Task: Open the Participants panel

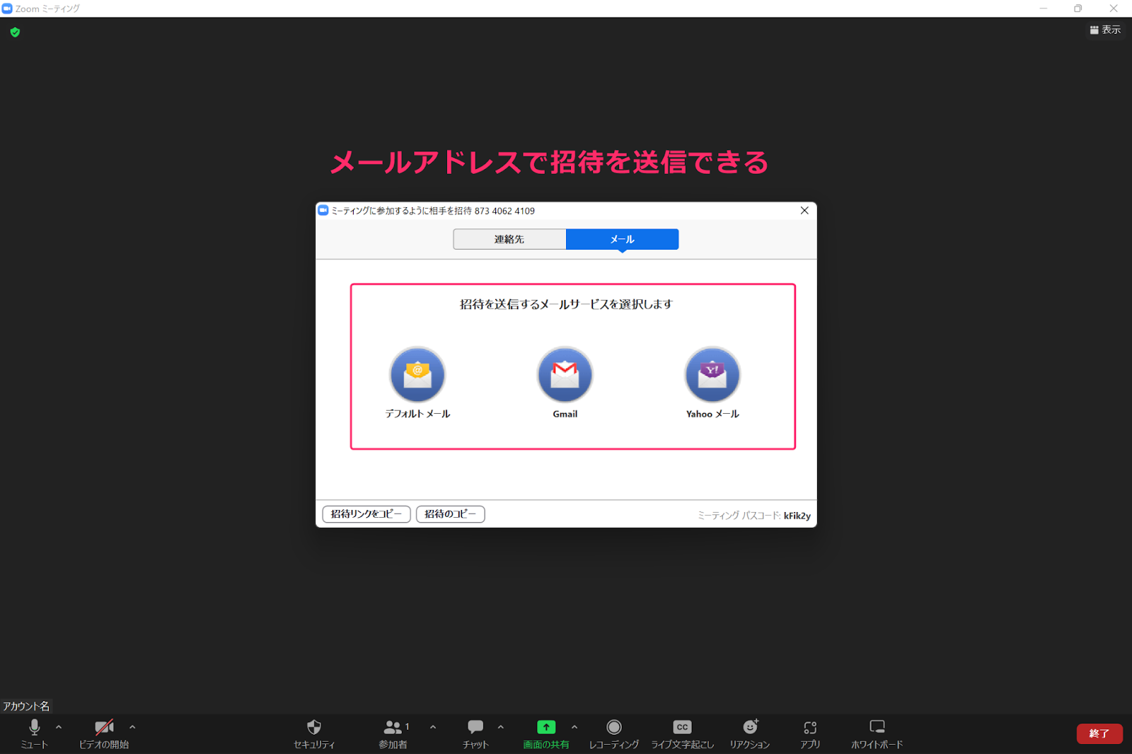Action: pos(393,733)
